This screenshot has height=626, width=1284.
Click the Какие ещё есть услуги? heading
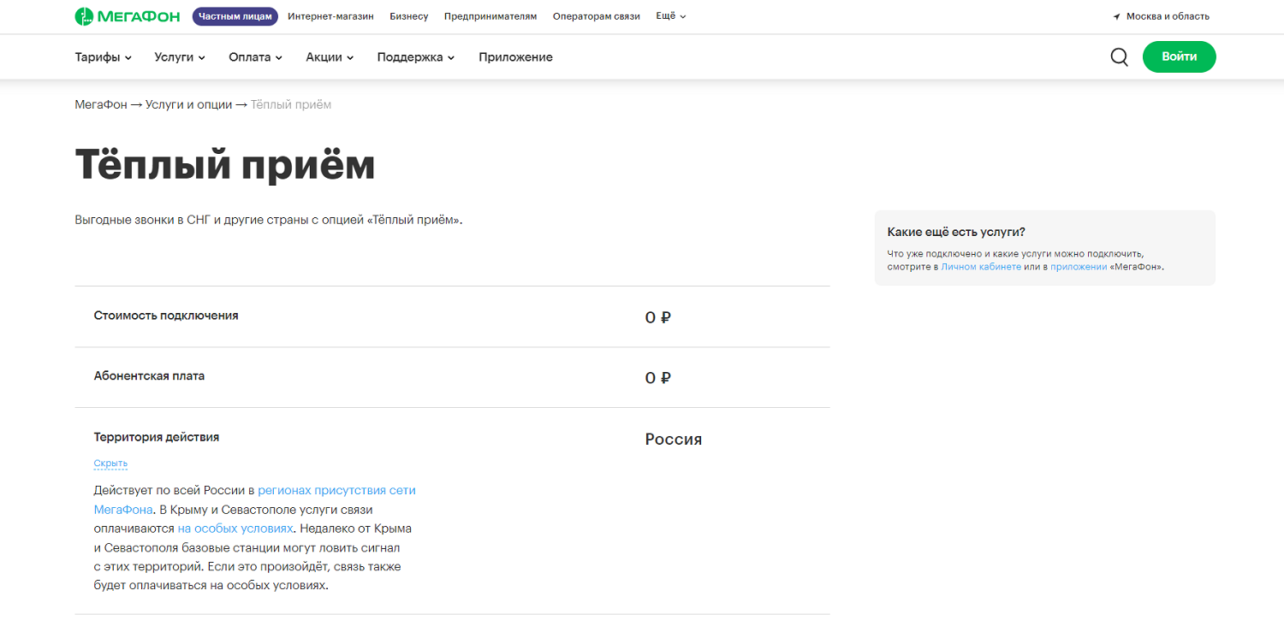coord(956,232)
